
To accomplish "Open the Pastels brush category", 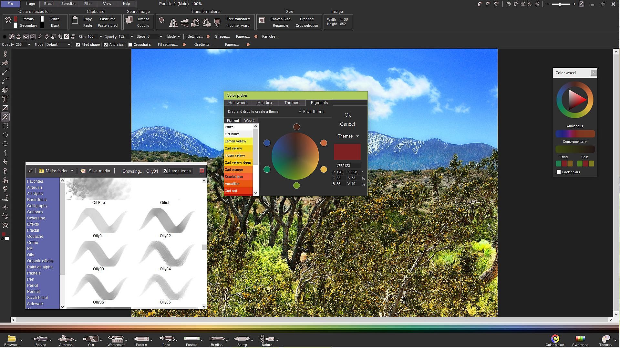I will coord(191,340).
